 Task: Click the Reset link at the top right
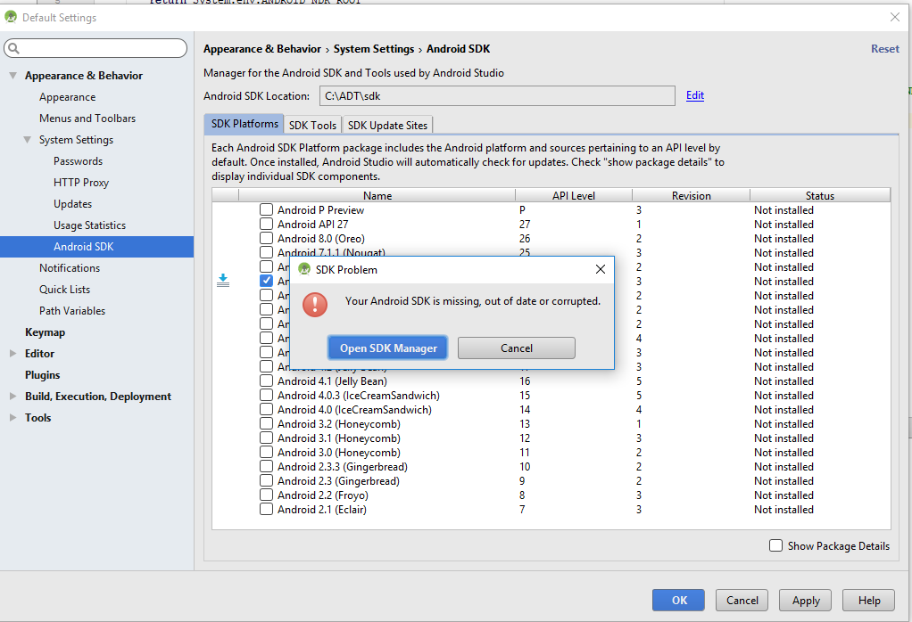pos(884,48)
